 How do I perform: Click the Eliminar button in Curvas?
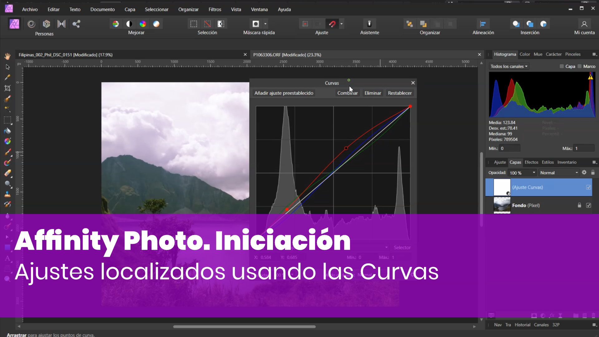373,93
